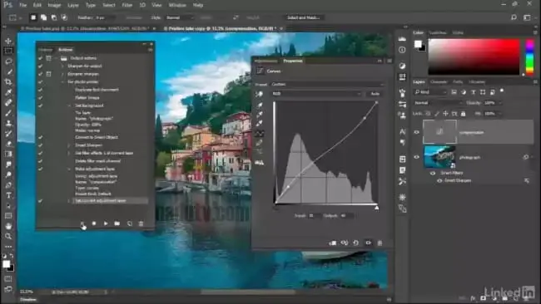This screenshot has height=304, width=541.
Task: Open the Filter menu
Action: (x=127, y=5)
